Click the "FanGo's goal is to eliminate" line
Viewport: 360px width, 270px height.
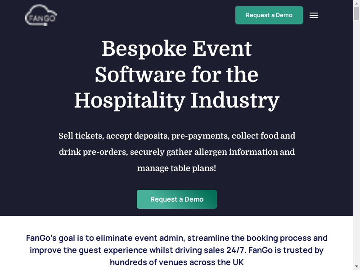click(x=177, y=238)
